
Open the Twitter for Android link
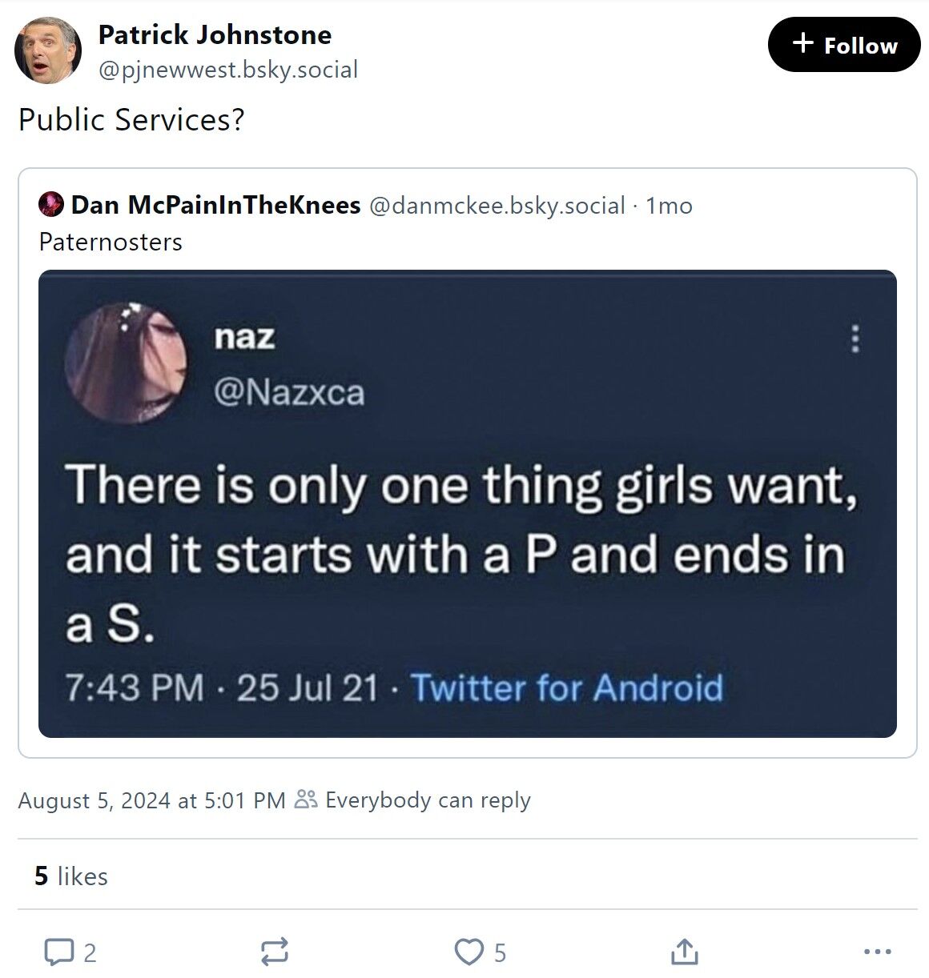[x=569, y=687]
